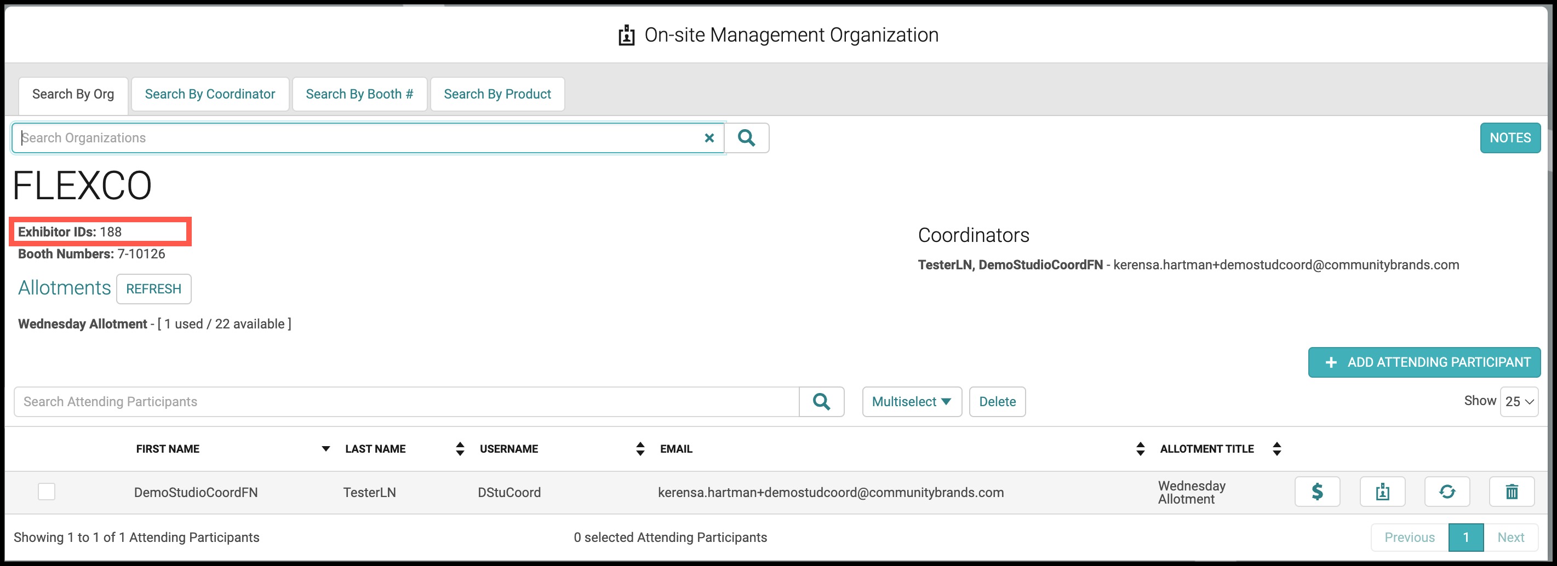This screenshot has height=566, width=1557.
Task: Click the trash icon for DemoStudioCoordFN row
Action: (x=1512, y=492)
